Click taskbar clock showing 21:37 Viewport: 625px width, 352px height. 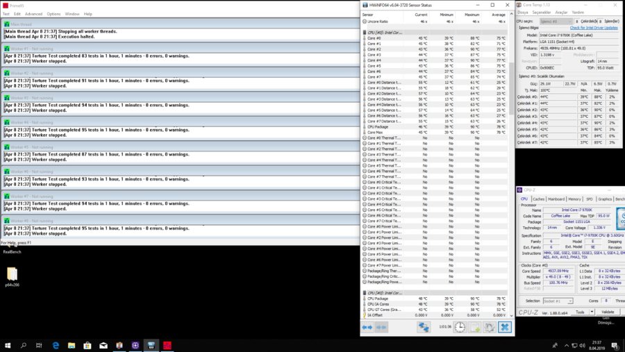pos(597,345)
